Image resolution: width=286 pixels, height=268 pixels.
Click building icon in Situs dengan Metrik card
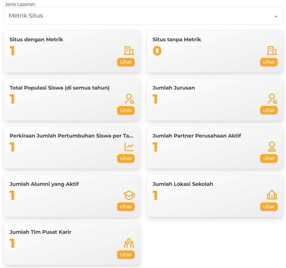pos(129,51)
